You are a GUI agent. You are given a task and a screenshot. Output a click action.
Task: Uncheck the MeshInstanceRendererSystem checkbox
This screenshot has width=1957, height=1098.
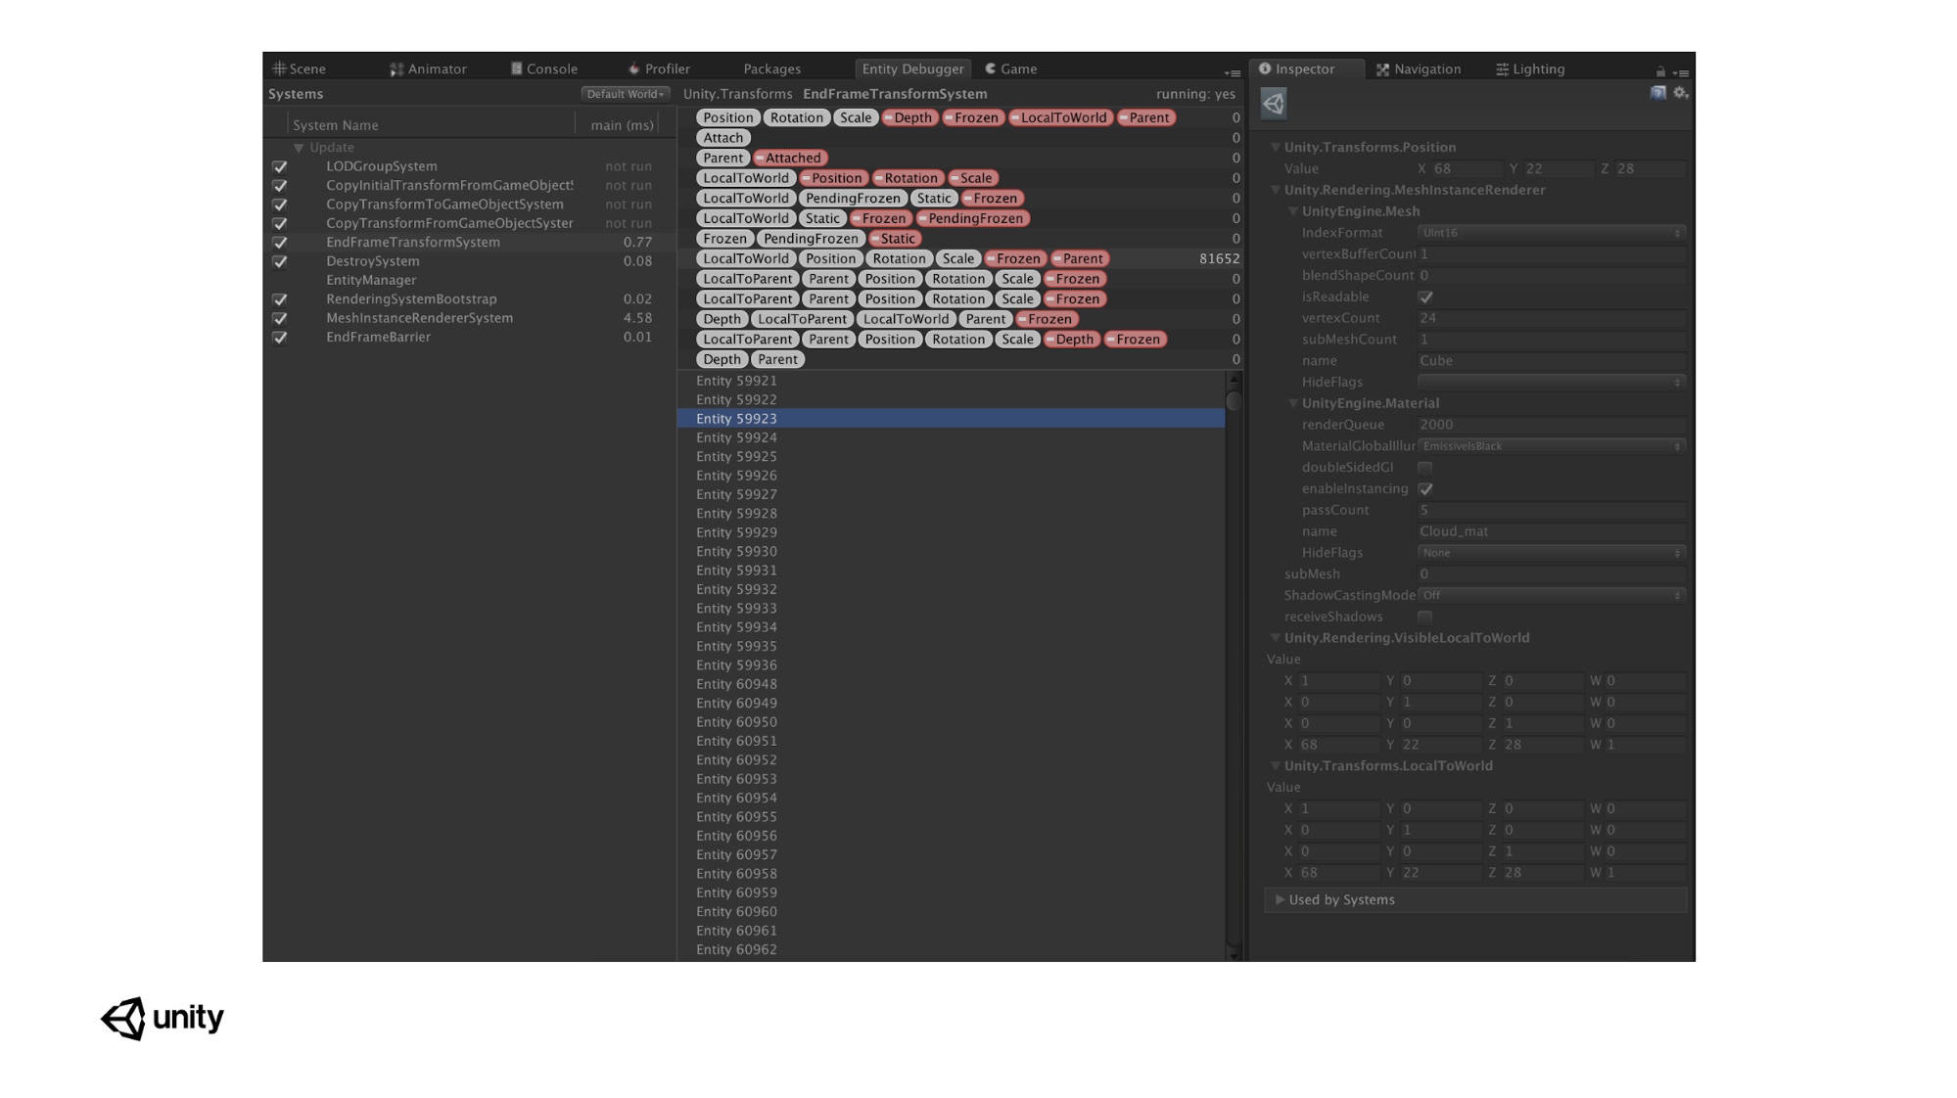pos(280,319)
